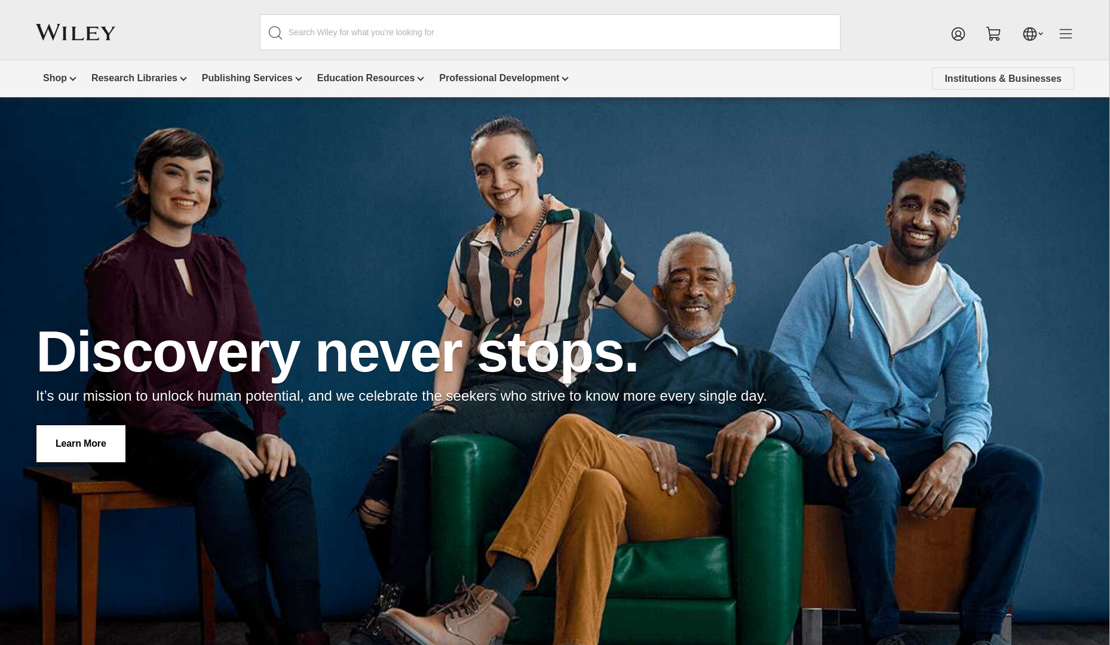This screenshot has height=645, width=1110.
Task: Expand the Professional Development chevron arrow
Action: [565, 79]
